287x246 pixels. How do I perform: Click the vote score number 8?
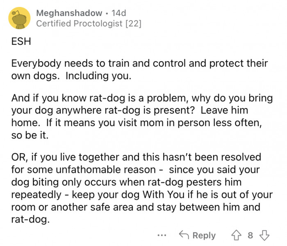pyautogui.click(x=251, y=235)
